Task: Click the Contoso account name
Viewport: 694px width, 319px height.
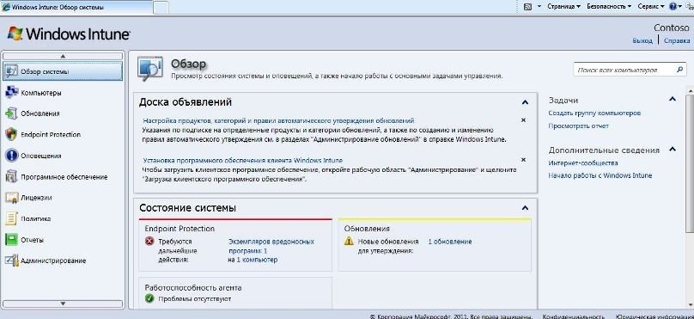Action: click(x=672, y=28)
